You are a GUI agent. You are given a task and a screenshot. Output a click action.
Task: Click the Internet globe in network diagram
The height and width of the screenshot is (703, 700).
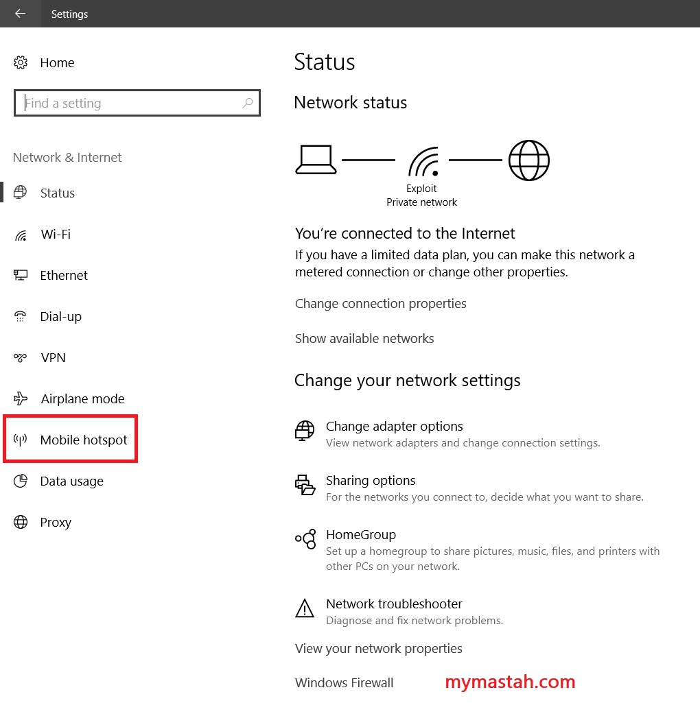tap(529, 160)
